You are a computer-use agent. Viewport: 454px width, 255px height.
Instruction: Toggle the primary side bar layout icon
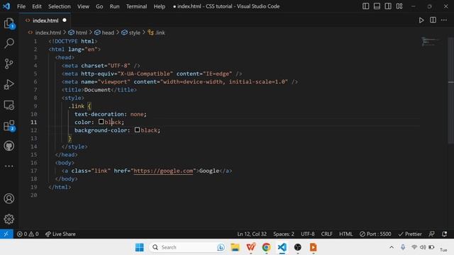coord(366,6)
